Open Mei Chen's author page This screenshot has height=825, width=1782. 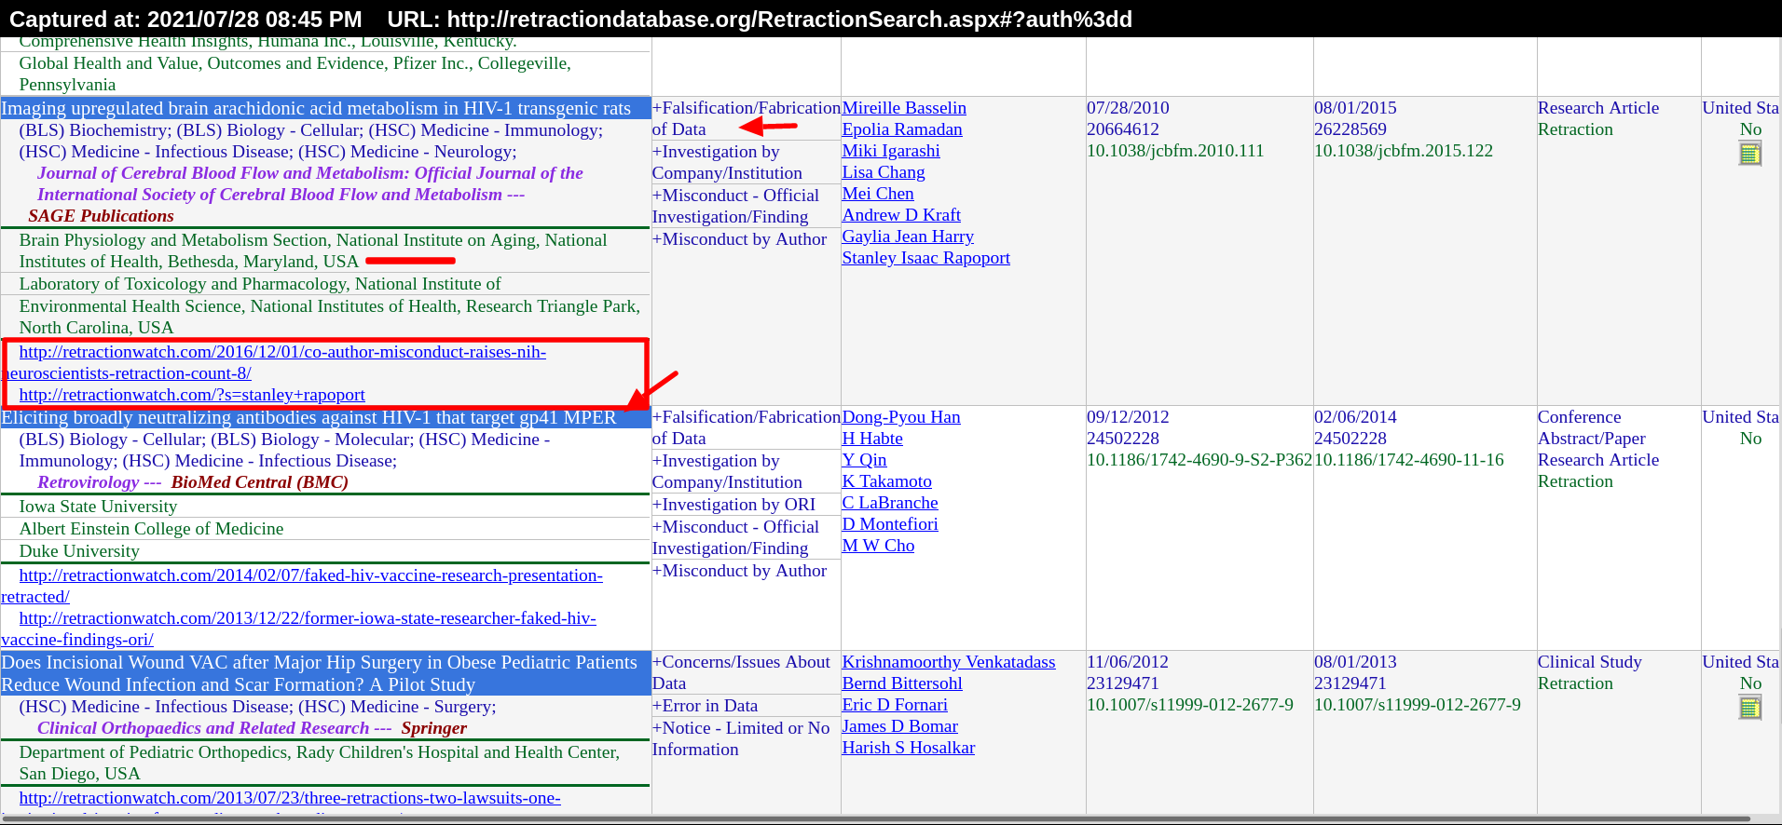coord(878,194)
